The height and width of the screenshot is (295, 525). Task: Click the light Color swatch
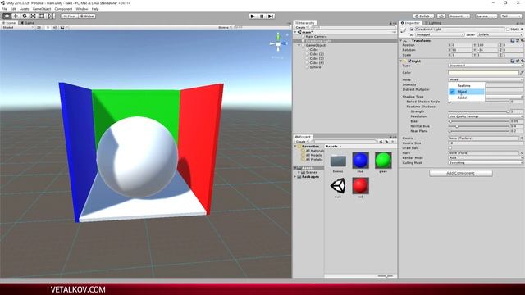pos(483,73)
